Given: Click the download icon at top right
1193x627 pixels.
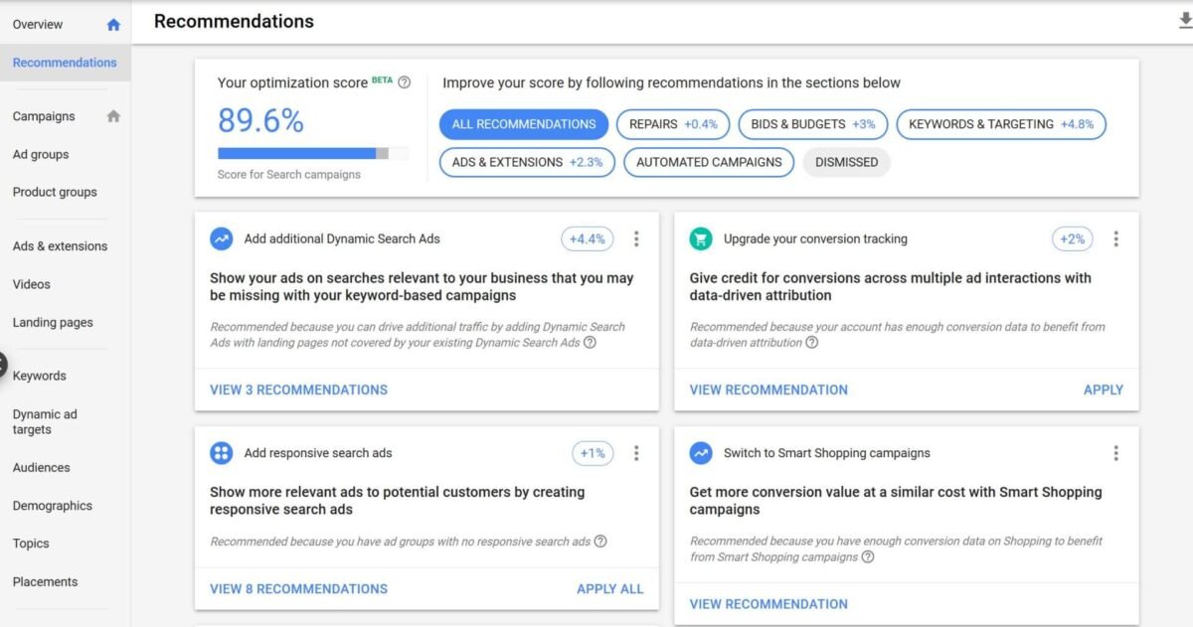Looking at the screenshot, I should [x=1185, y=22].
